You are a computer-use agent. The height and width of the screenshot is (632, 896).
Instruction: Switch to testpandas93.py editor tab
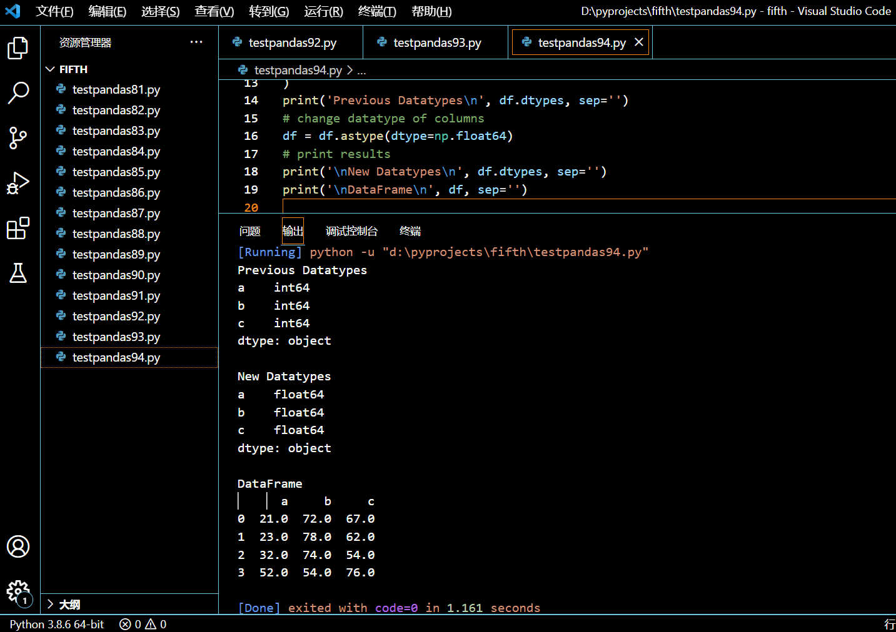tap(436, 42)
